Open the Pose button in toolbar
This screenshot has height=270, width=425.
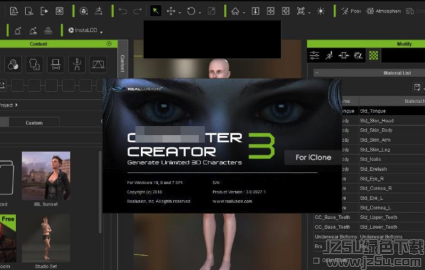[351, 11]
